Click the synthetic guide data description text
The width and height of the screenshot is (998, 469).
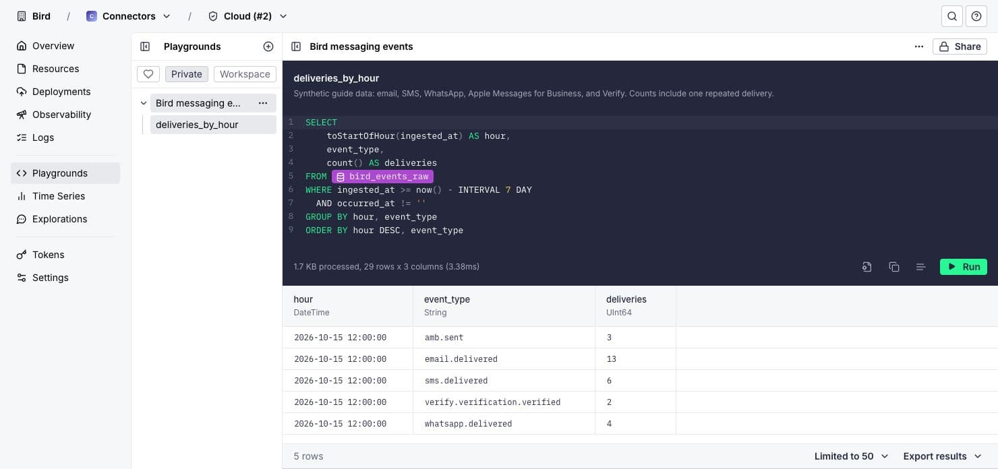[533, 94]
